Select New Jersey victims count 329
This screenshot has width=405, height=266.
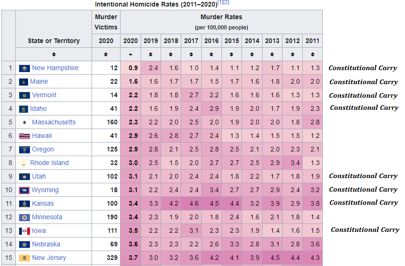tap(106, 258)
